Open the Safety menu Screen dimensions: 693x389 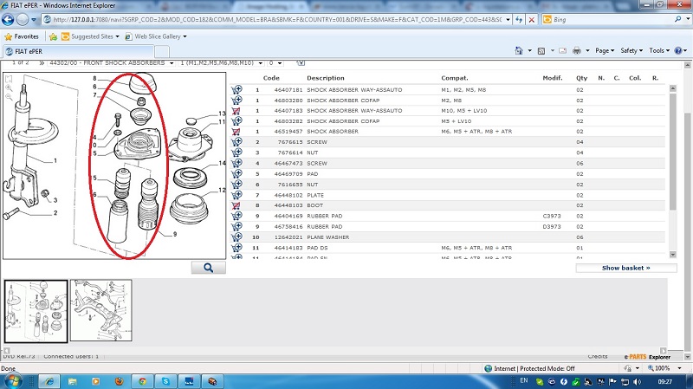(632, 51)
